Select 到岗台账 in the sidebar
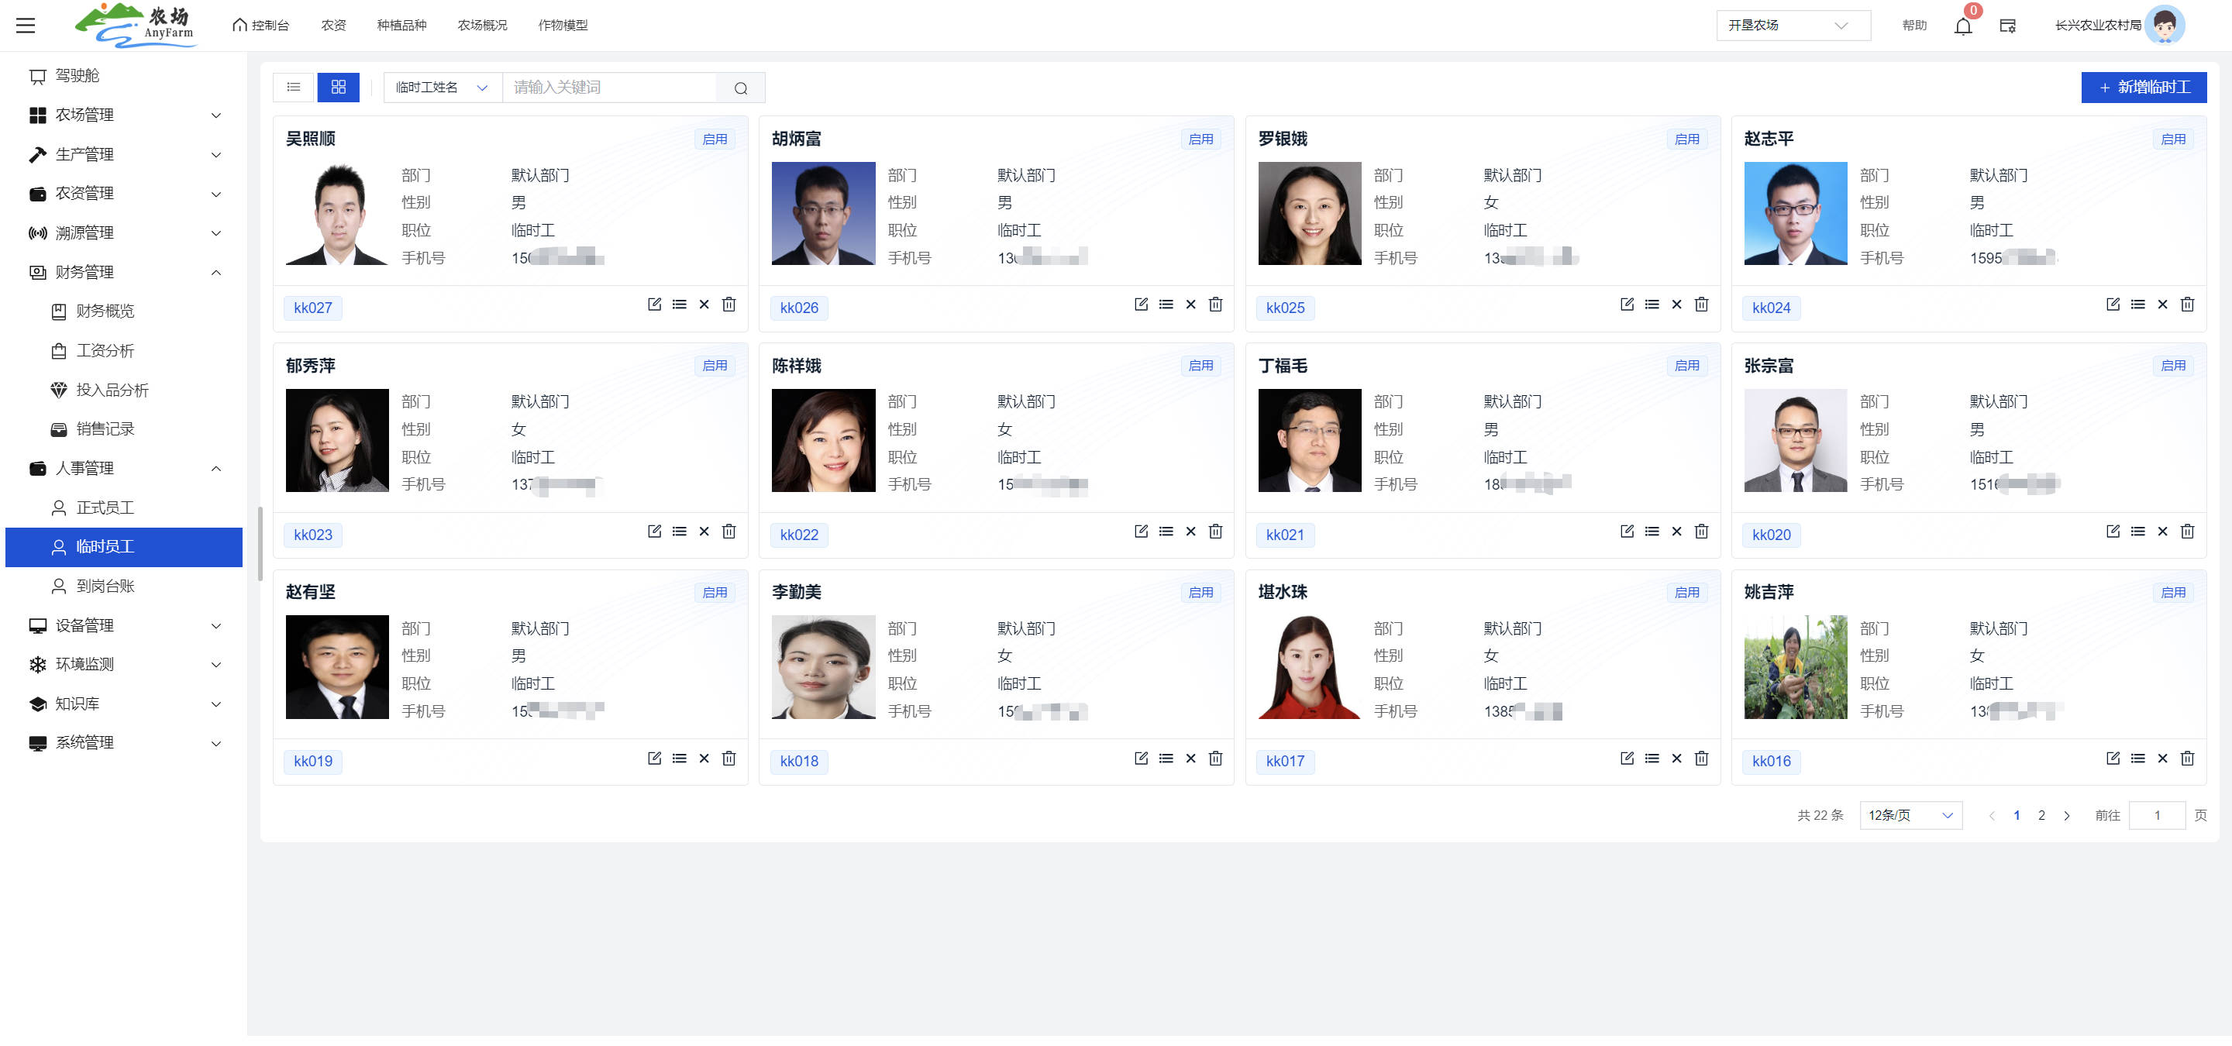 click(105, 587)
